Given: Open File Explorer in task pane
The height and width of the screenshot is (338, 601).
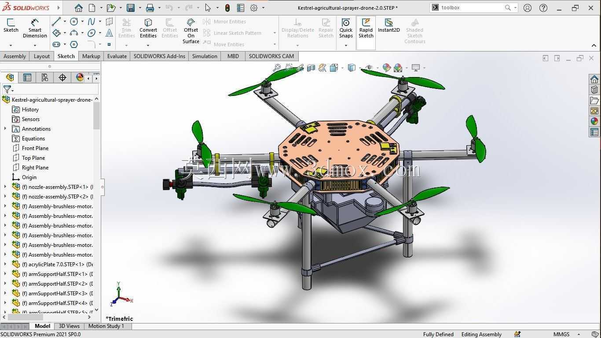Looking at the screenshot, I should coord(594,100).
